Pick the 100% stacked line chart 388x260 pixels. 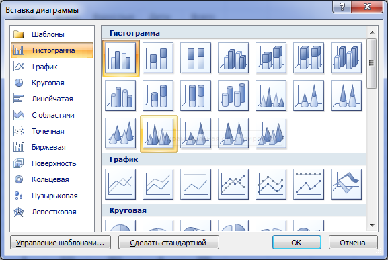196,184
